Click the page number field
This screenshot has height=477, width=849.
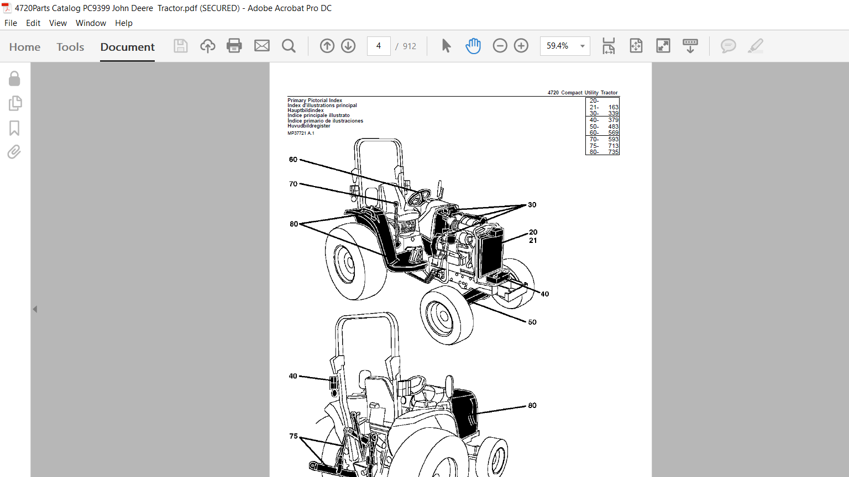379,46
